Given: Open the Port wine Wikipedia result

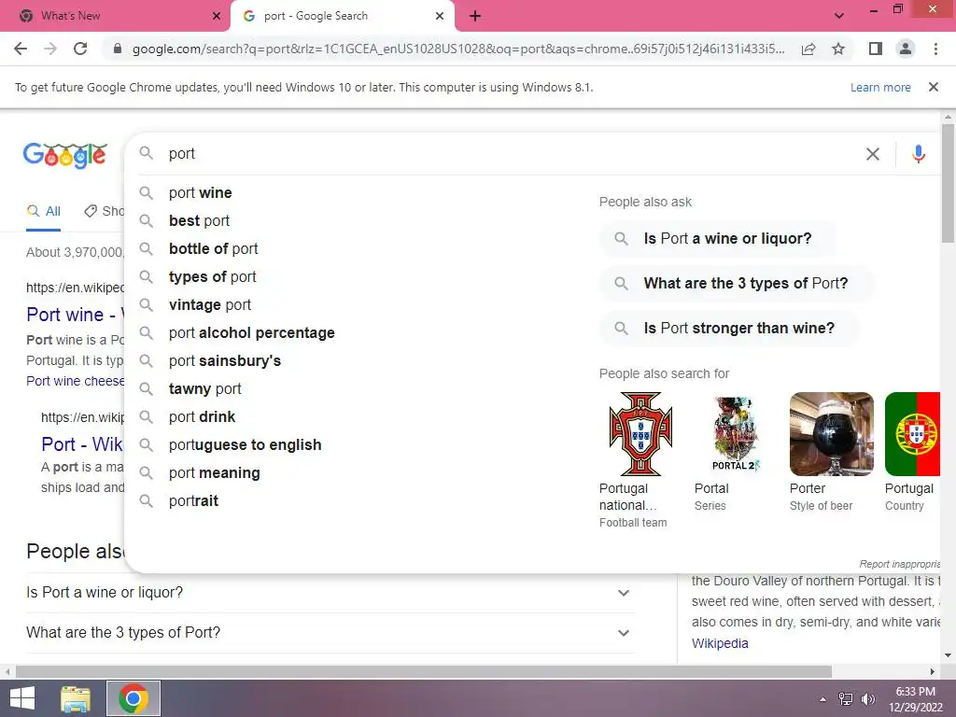Looking at the screenshot, I should [75, 315].
